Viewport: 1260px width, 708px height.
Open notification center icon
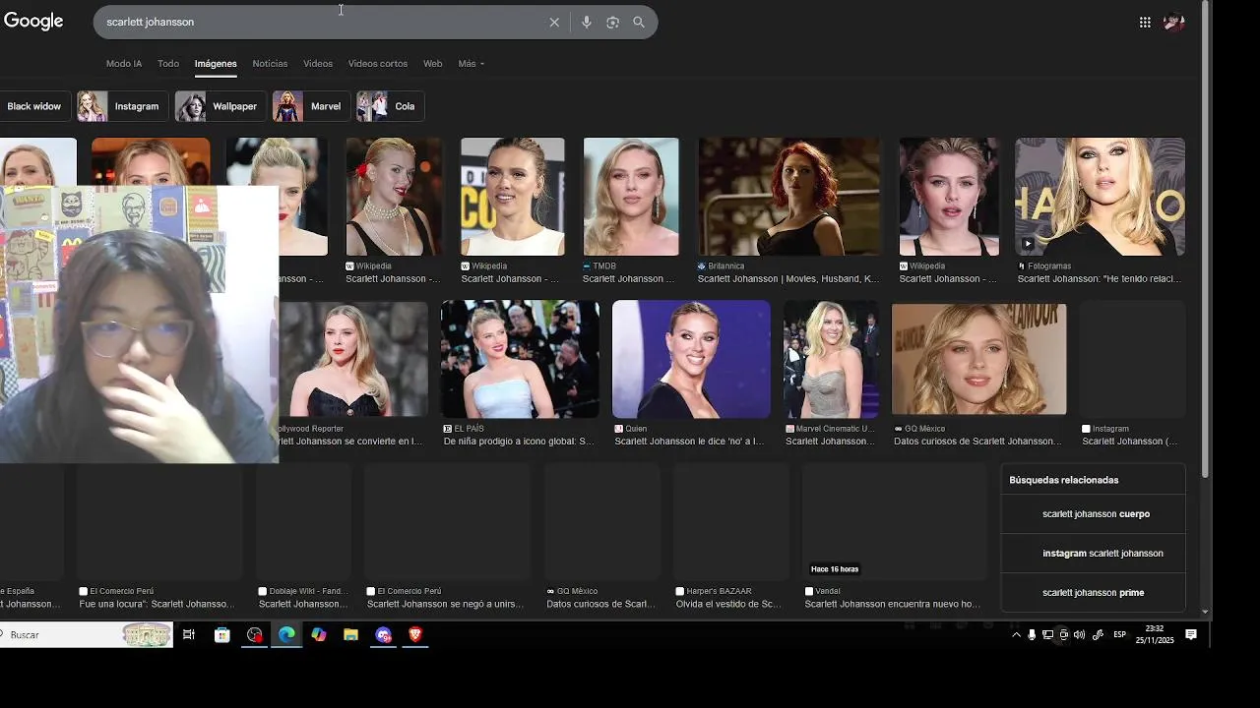[1191, 635]
